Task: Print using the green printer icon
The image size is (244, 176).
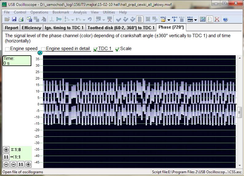Action: (21, 19)
